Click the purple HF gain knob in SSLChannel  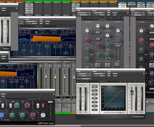(x=87, y=40)
